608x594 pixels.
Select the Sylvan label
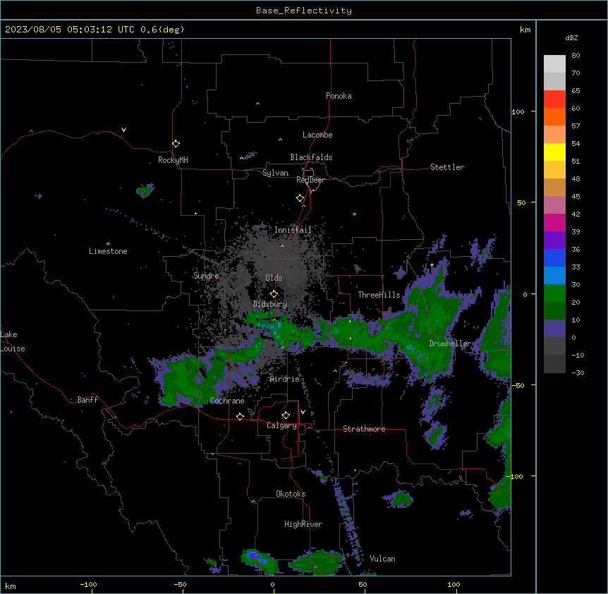275,173
